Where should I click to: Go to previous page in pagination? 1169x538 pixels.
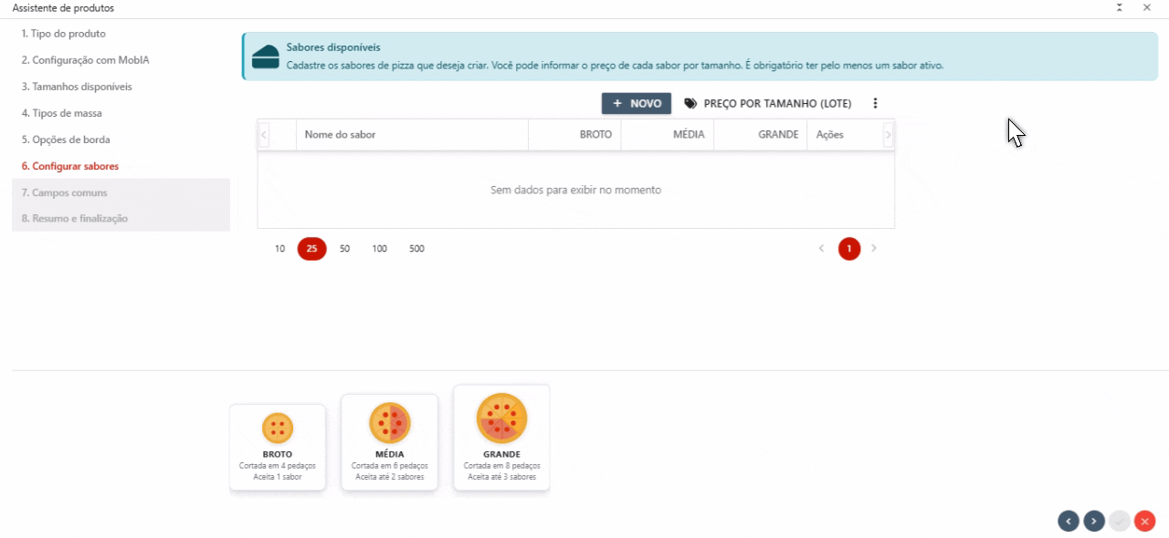pos(821,249)
